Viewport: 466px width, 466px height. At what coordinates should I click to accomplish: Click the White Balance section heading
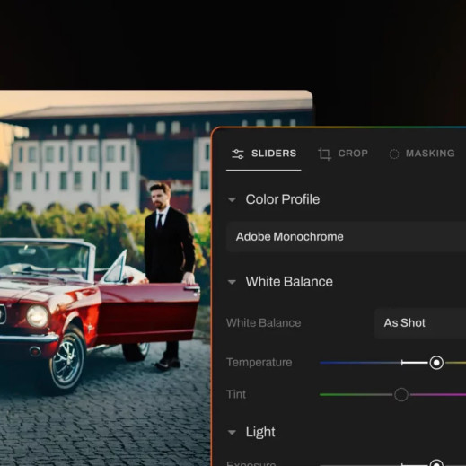(289, 282)
